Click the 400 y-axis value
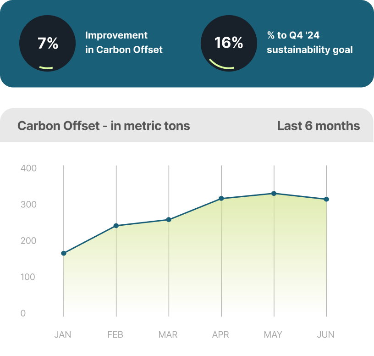This screenshot has width=374, height=356. click(x=28, y=168)
